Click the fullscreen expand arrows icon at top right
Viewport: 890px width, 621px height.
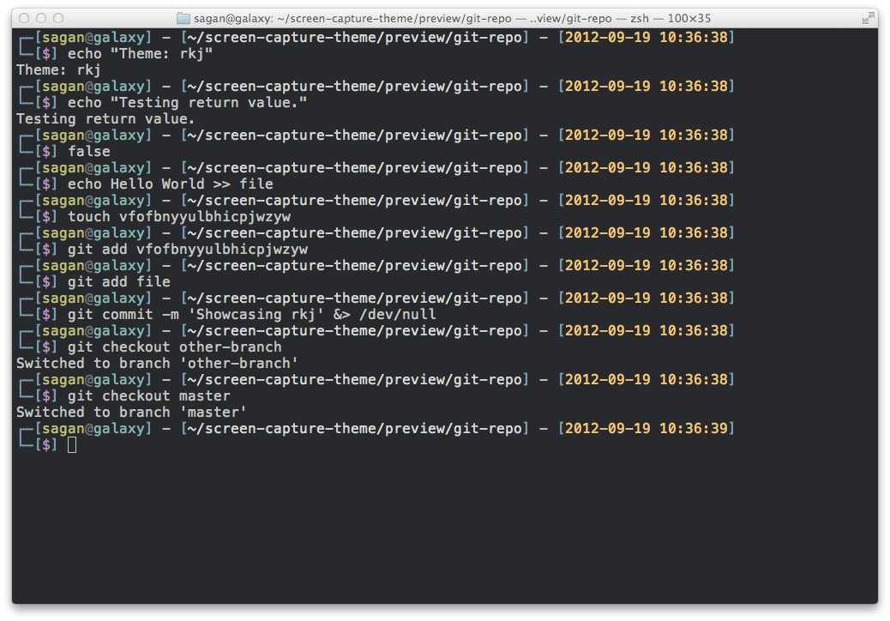tap(869, 17)
